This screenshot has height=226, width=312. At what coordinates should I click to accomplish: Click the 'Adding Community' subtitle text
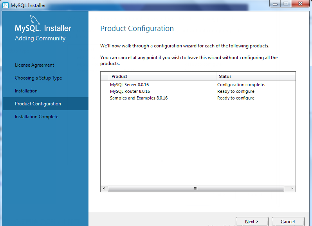point(40,38)
